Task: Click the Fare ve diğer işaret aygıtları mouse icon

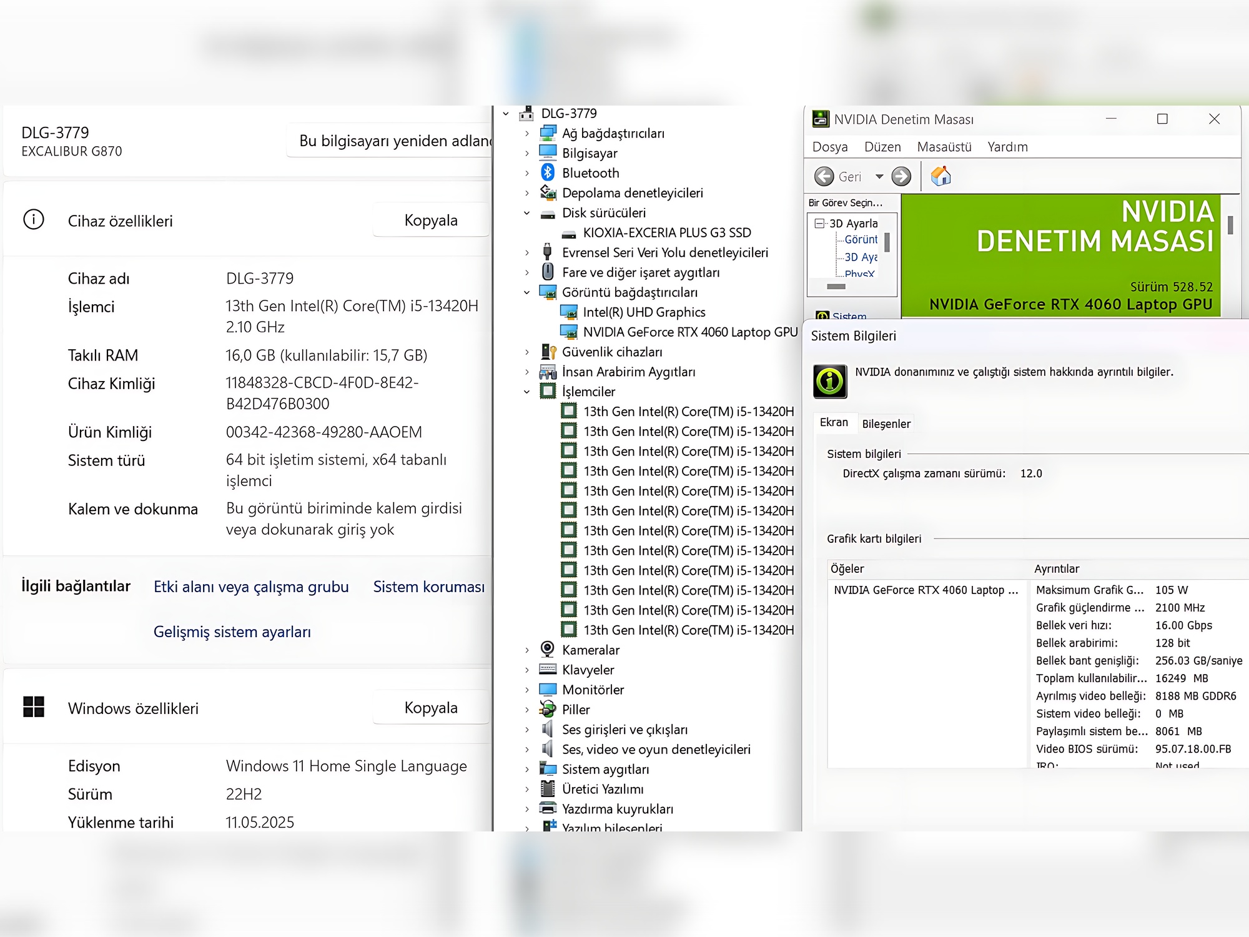Action: pos(548,272)
